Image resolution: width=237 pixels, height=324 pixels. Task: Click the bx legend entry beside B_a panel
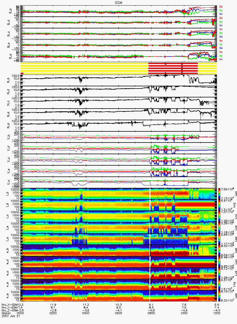pos(221,59)
